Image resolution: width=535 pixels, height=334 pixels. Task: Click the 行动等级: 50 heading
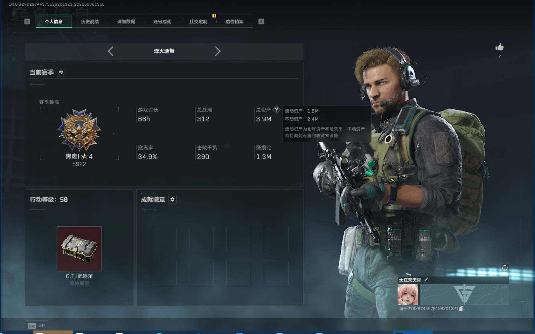49,200
